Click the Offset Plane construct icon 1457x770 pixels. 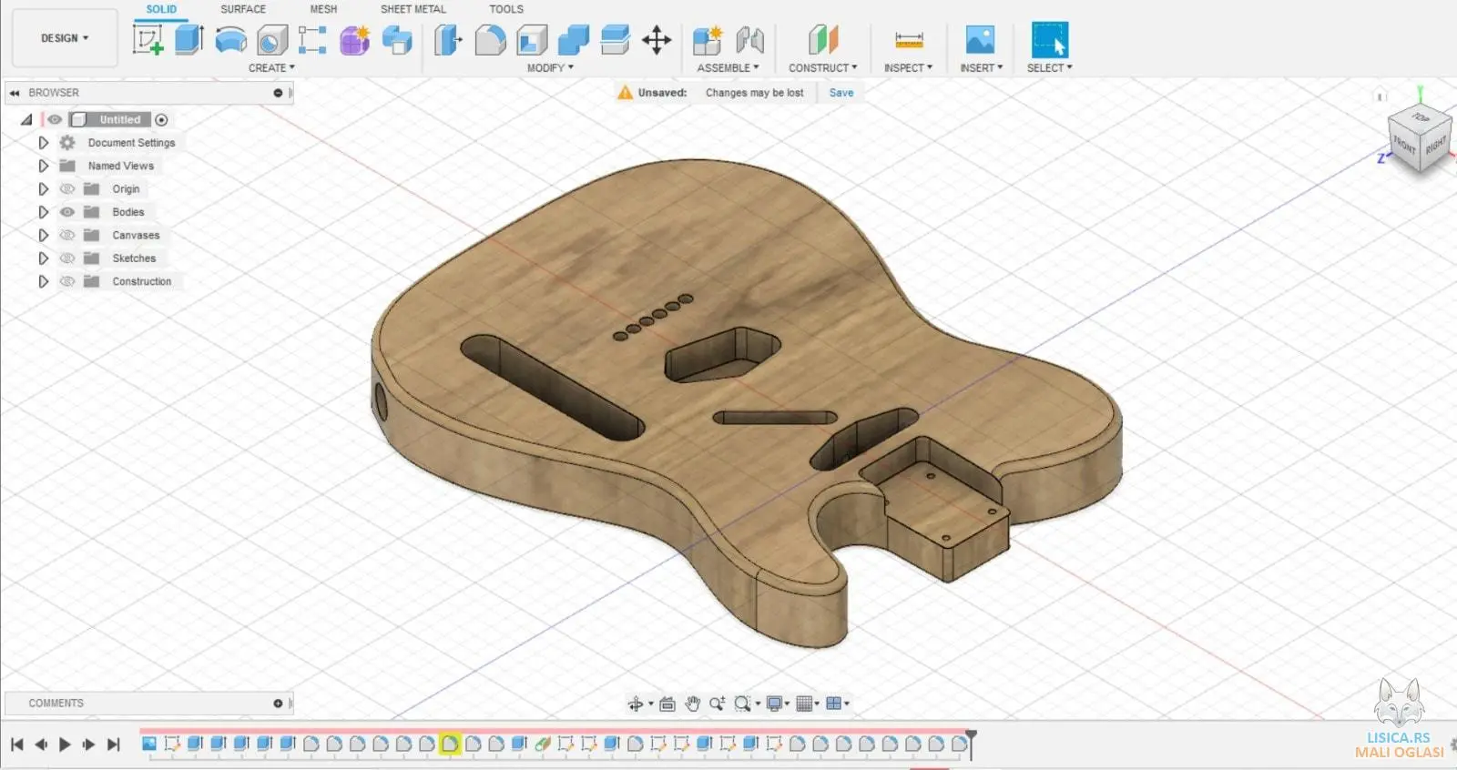822,40
